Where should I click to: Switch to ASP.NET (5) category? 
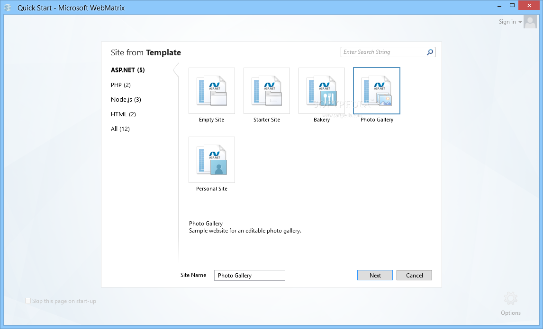128,70
